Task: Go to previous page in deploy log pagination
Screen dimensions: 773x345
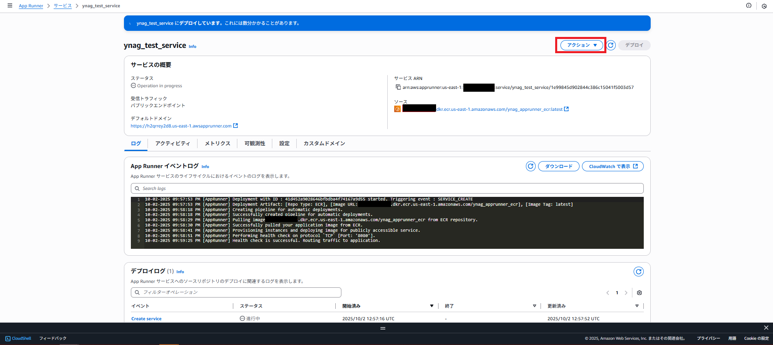Action: pyautogui.click(x=608, y=293)
